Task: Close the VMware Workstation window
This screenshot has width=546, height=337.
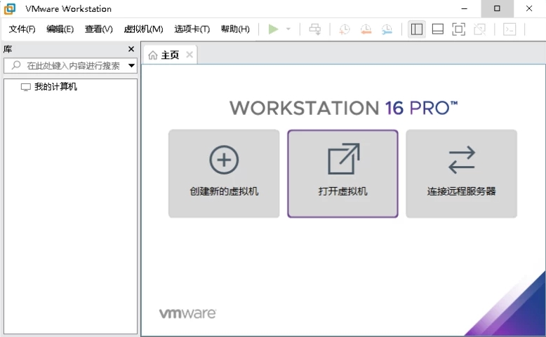Action: [529, 8]
